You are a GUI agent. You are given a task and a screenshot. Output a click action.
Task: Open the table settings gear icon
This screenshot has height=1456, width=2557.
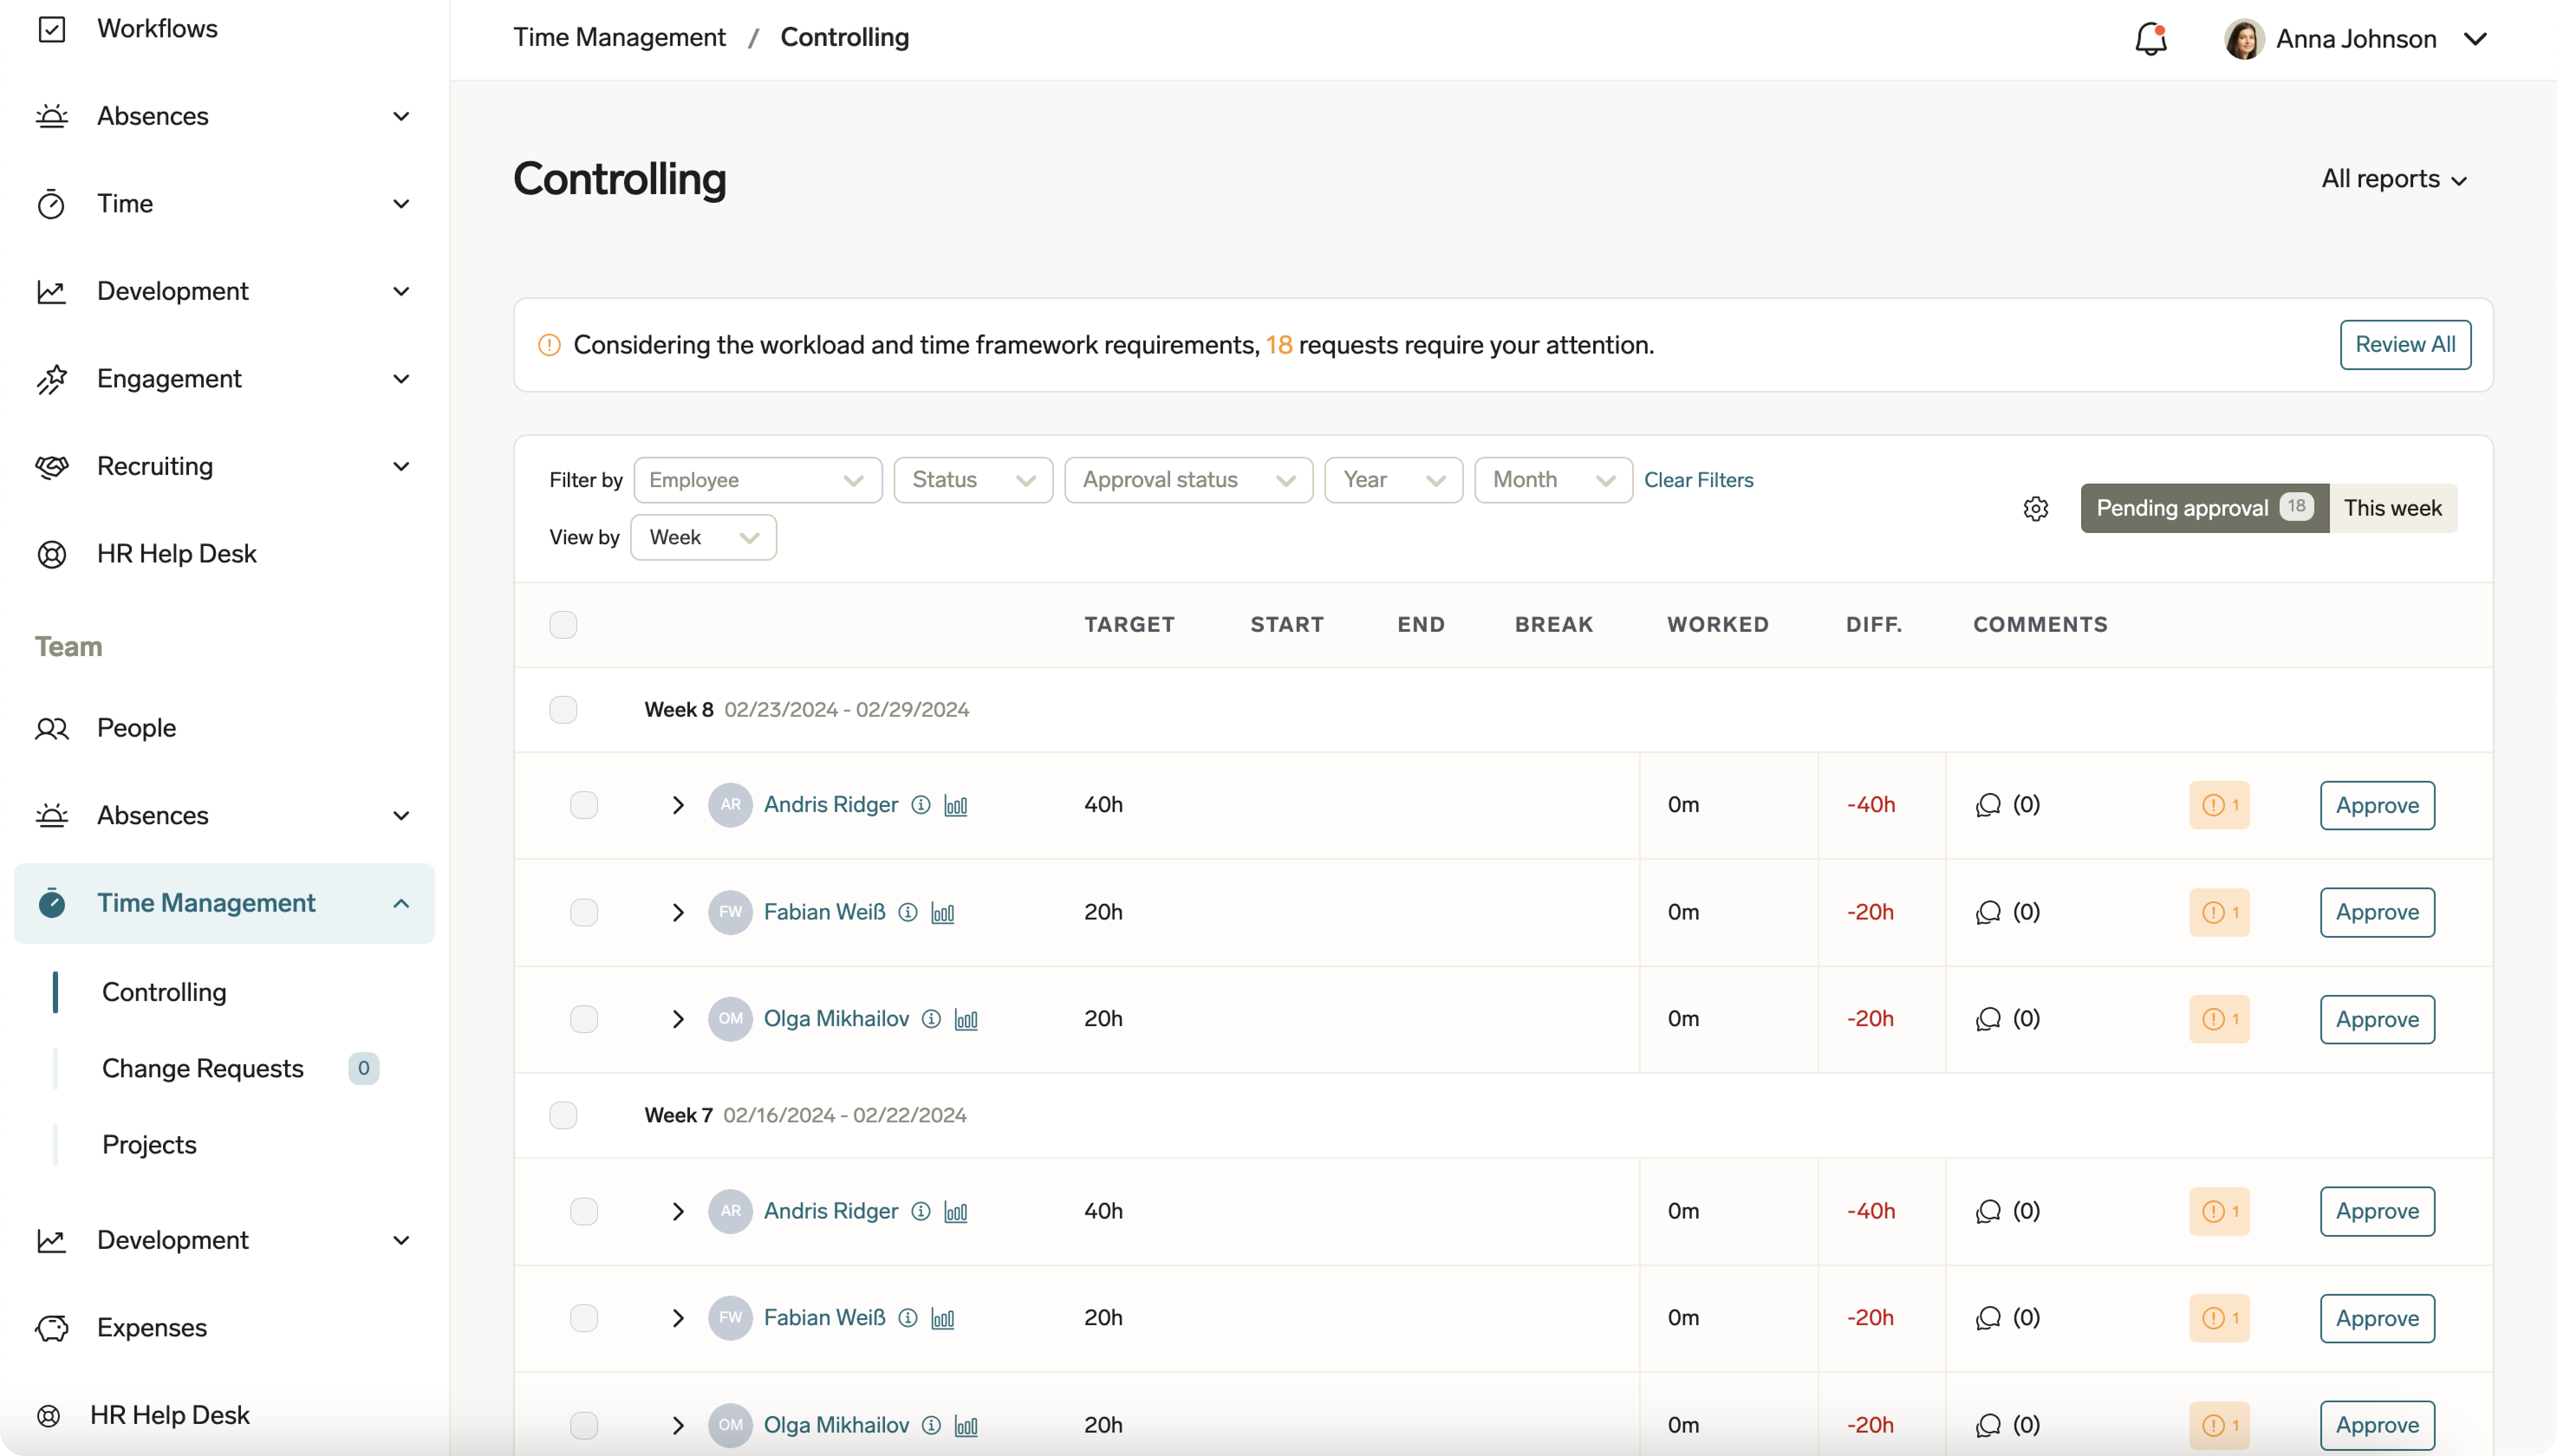pos(2036,508)
